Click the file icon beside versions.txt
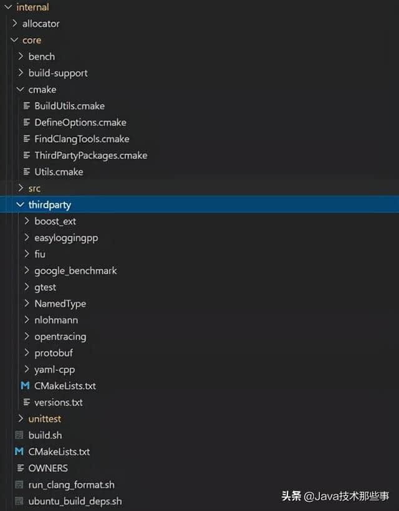 (x=27, y=403)
